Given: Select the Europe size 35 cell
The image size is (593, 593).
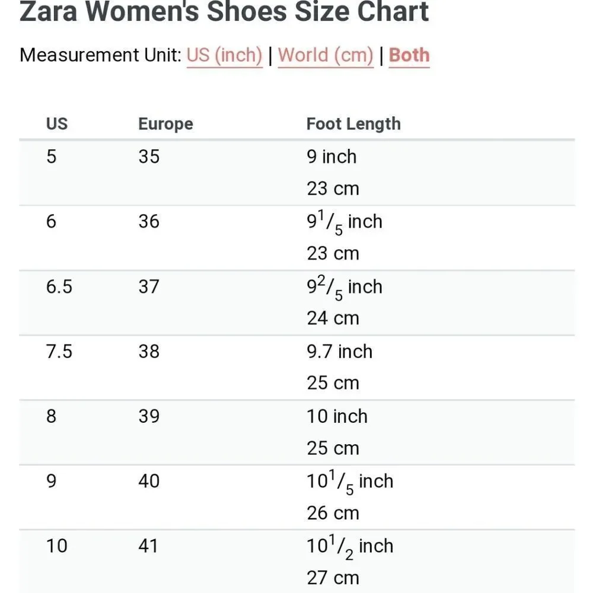Looking at the screenshot, I should point(149,157).
